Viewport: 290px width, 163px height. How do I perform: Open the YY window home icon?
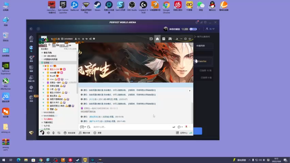157,39
